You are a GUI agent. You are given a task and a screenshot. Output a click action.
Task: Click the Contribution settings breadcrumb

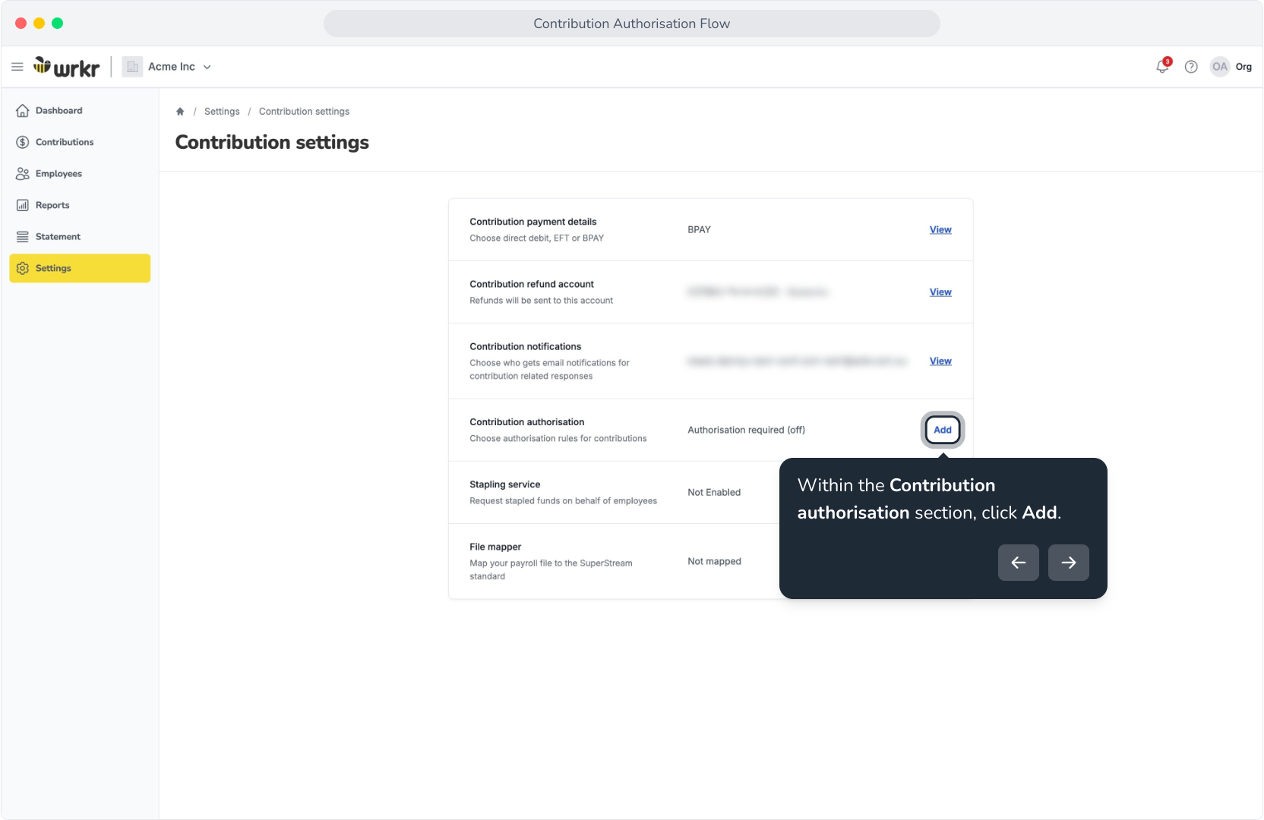click(304, 112)
